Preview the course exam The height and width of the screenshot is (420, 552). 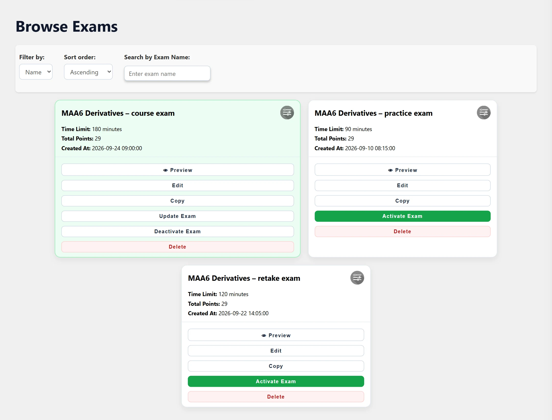click(x=177, y=170)
